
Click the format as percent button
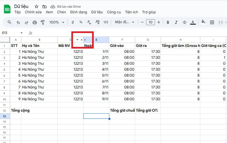(81, 22)
